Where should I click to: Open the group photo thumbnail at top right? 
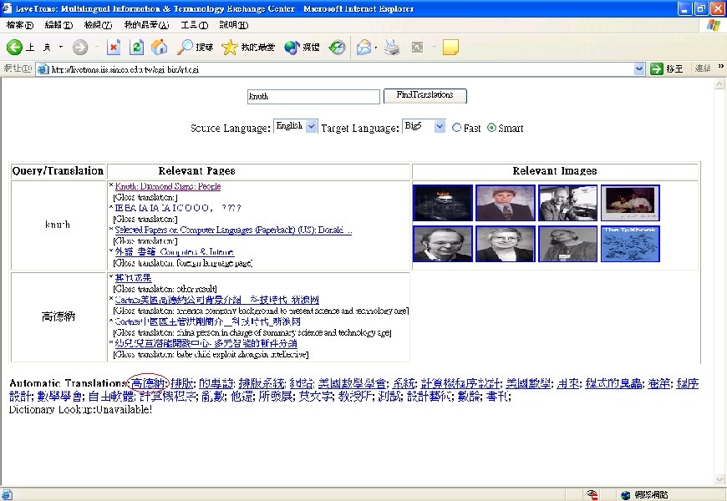point(630,203)
